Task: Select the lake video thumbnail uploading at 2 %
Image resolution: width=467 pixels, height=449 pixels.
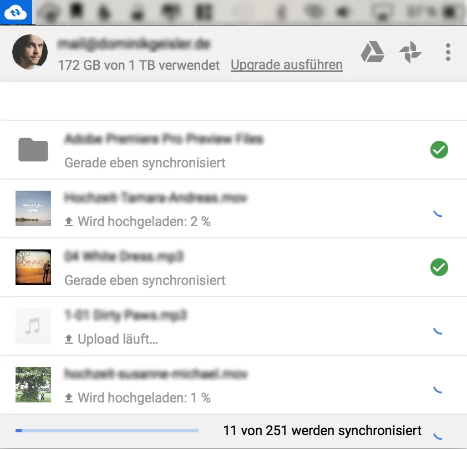Action: coord(33,208)
